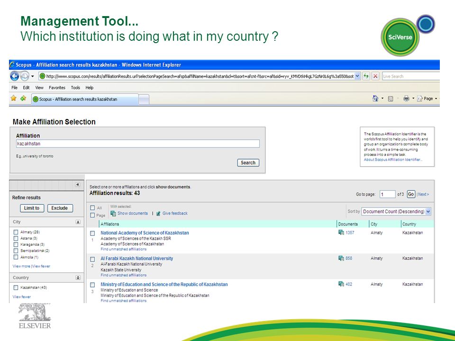Click the Go page button
This screenshot has width=455, height=341.
point(411,194)
